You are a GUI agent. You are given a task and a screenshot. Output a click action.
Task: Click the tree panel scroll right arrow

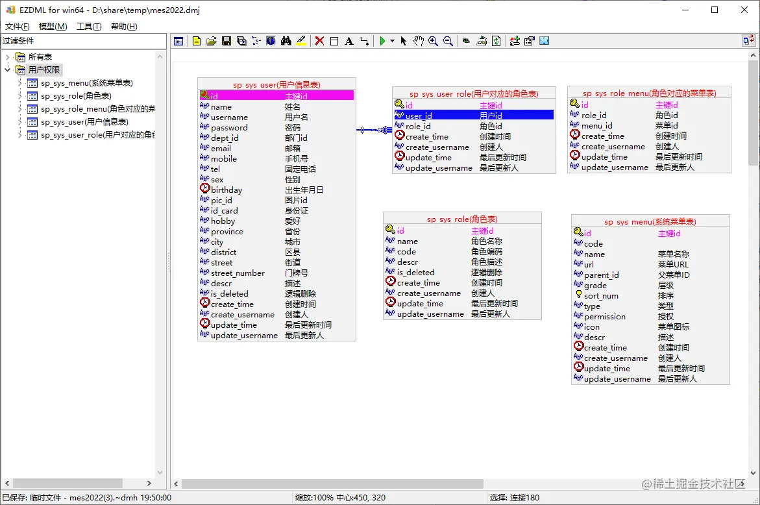coord(149,483)
